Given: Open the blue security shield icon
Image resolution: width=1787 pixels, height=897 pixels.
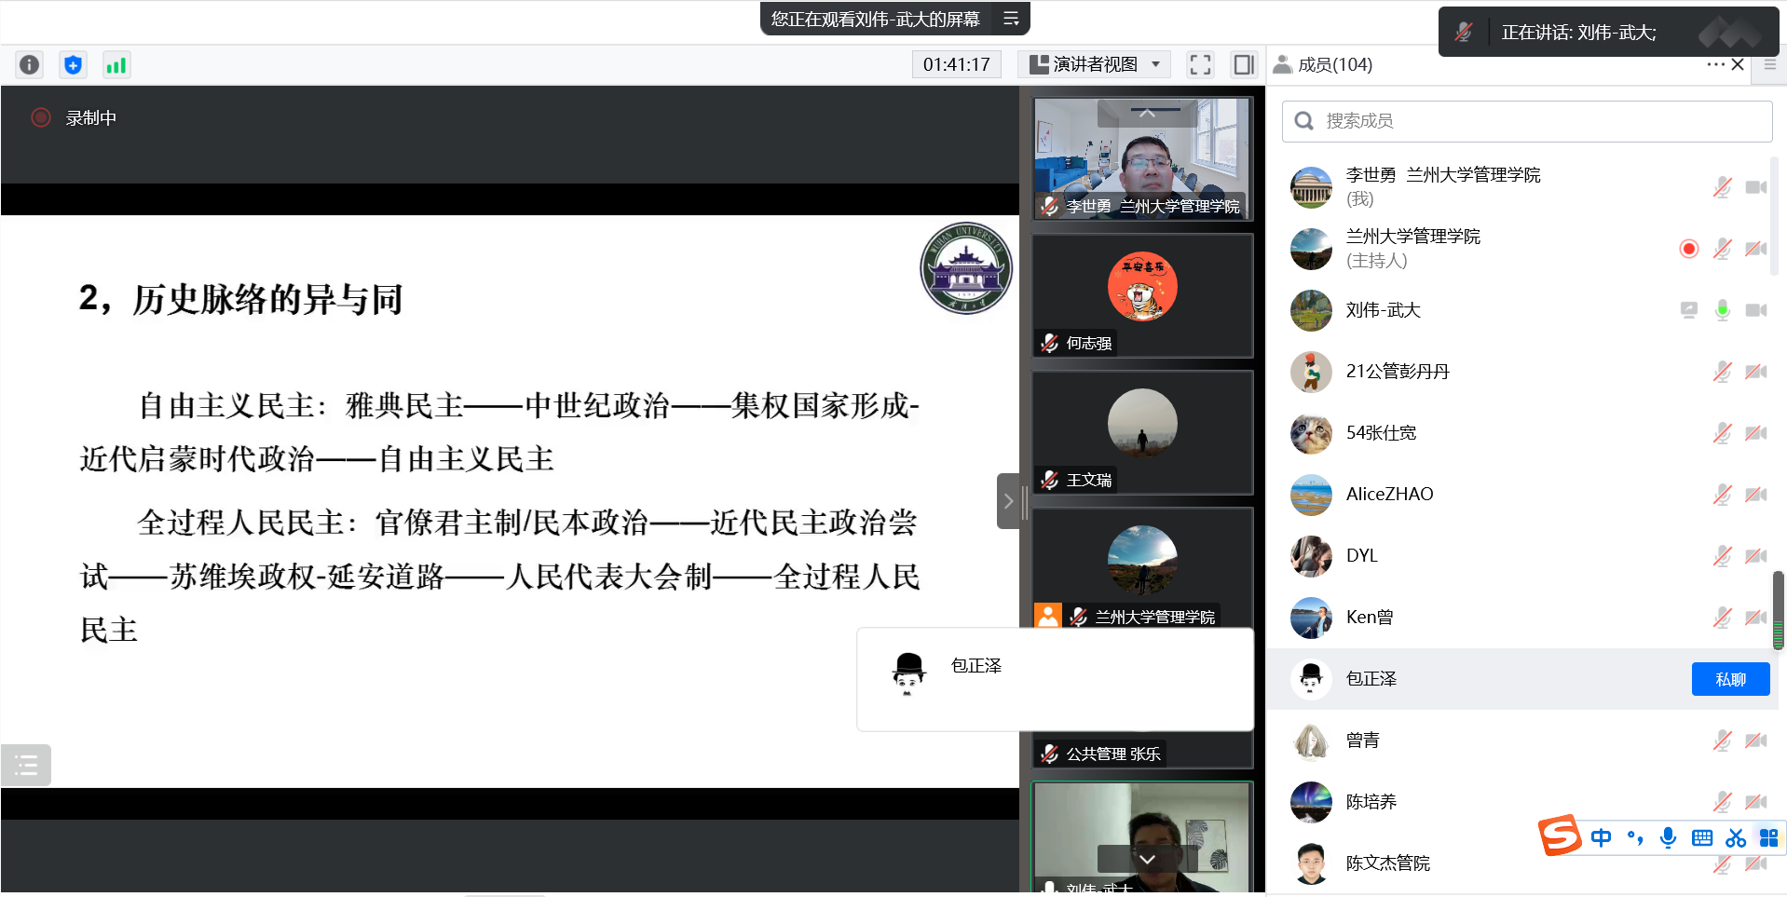Looking at the screenshot, I should click(x=73, y=64).
